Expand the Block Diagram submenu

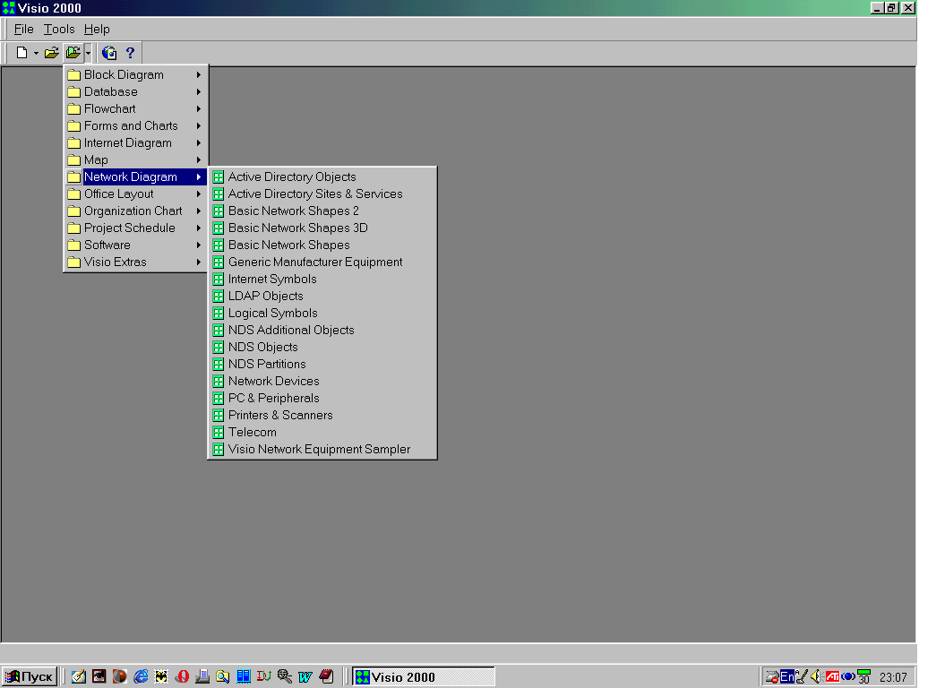(135, 74)
